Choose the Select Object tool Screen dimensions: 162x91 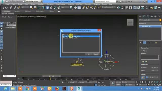(x=31, y=8)
